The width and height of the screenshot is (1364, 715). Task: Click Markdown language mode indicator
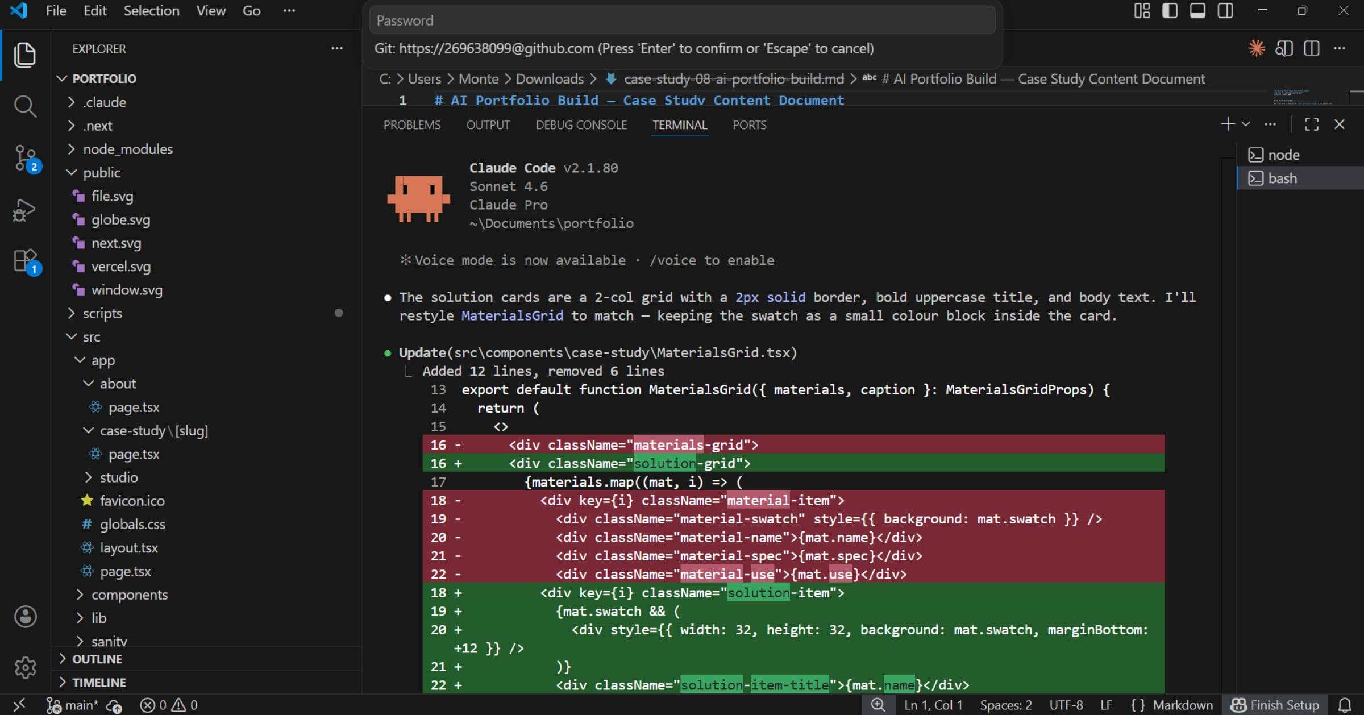pyautogui.click(x=1182, y=705)
